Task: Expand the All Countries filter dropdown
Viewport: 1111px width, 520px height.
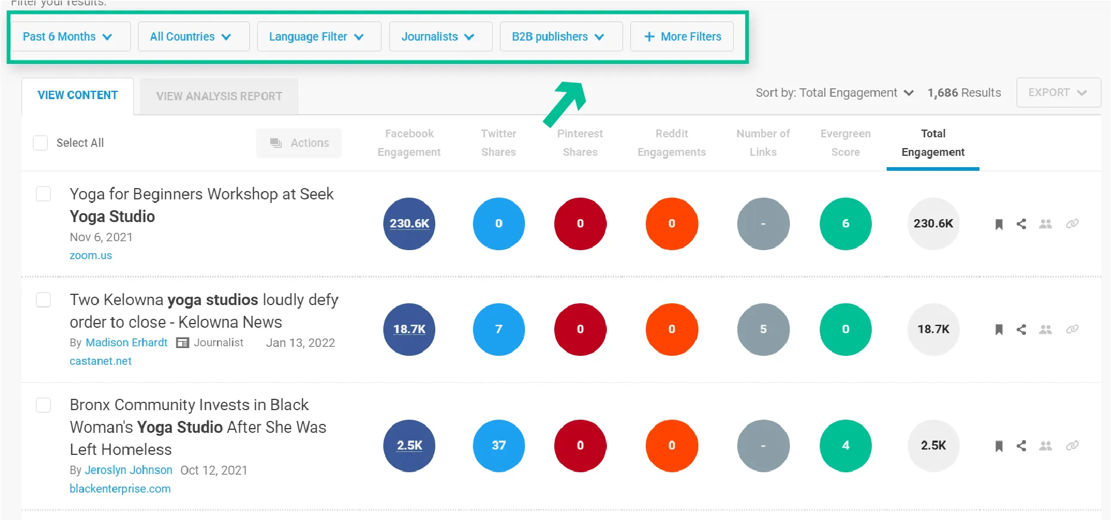Action: coord(191,37)
